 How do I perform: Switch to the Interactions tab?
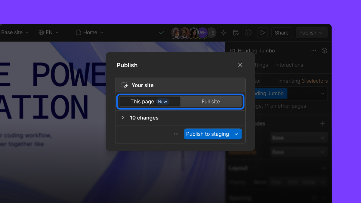pos(289,65)
